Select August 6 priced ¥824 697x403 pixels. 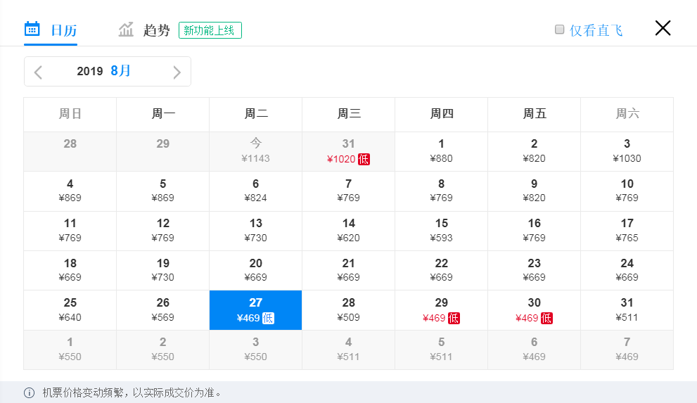(x=255, y=191)
